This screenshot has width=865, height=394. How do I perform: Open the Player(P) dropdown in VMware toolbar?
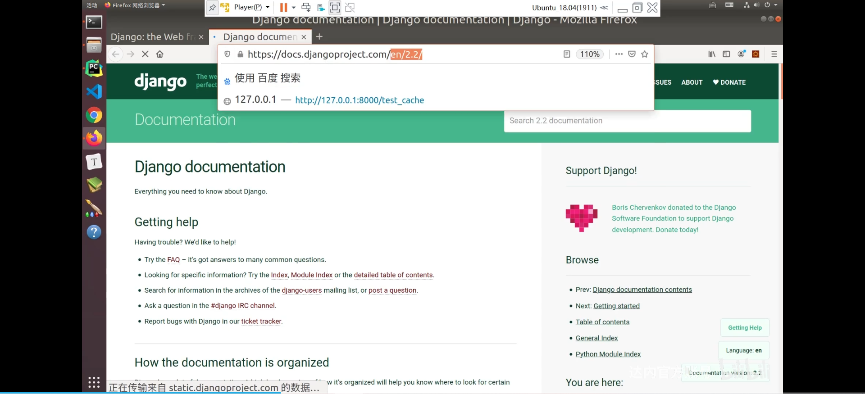tap(252, 7)
